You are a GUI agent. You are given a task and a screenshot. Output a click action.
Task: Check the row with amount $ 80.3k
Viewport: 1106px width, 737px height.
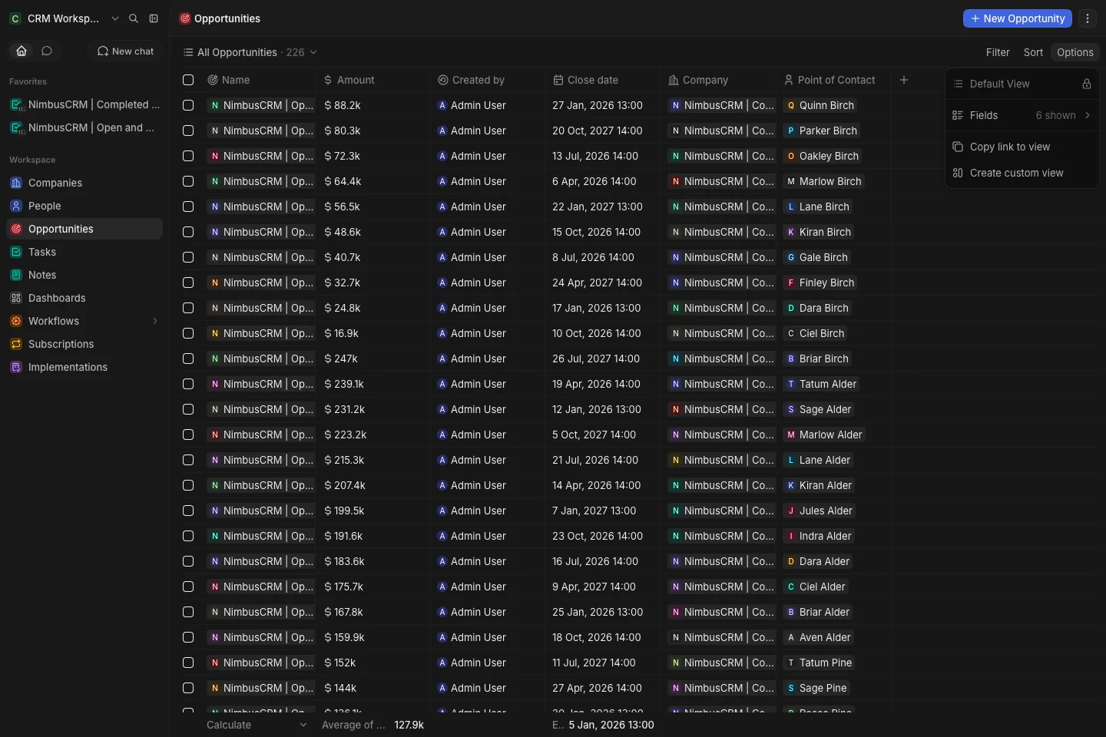(188, 131)
